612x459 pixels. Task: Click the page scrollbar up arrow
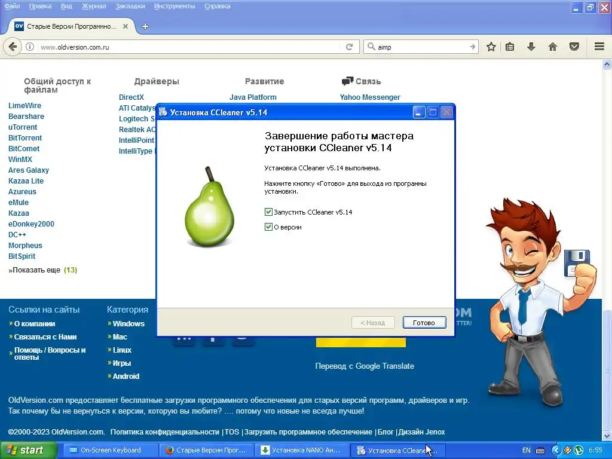607,65
